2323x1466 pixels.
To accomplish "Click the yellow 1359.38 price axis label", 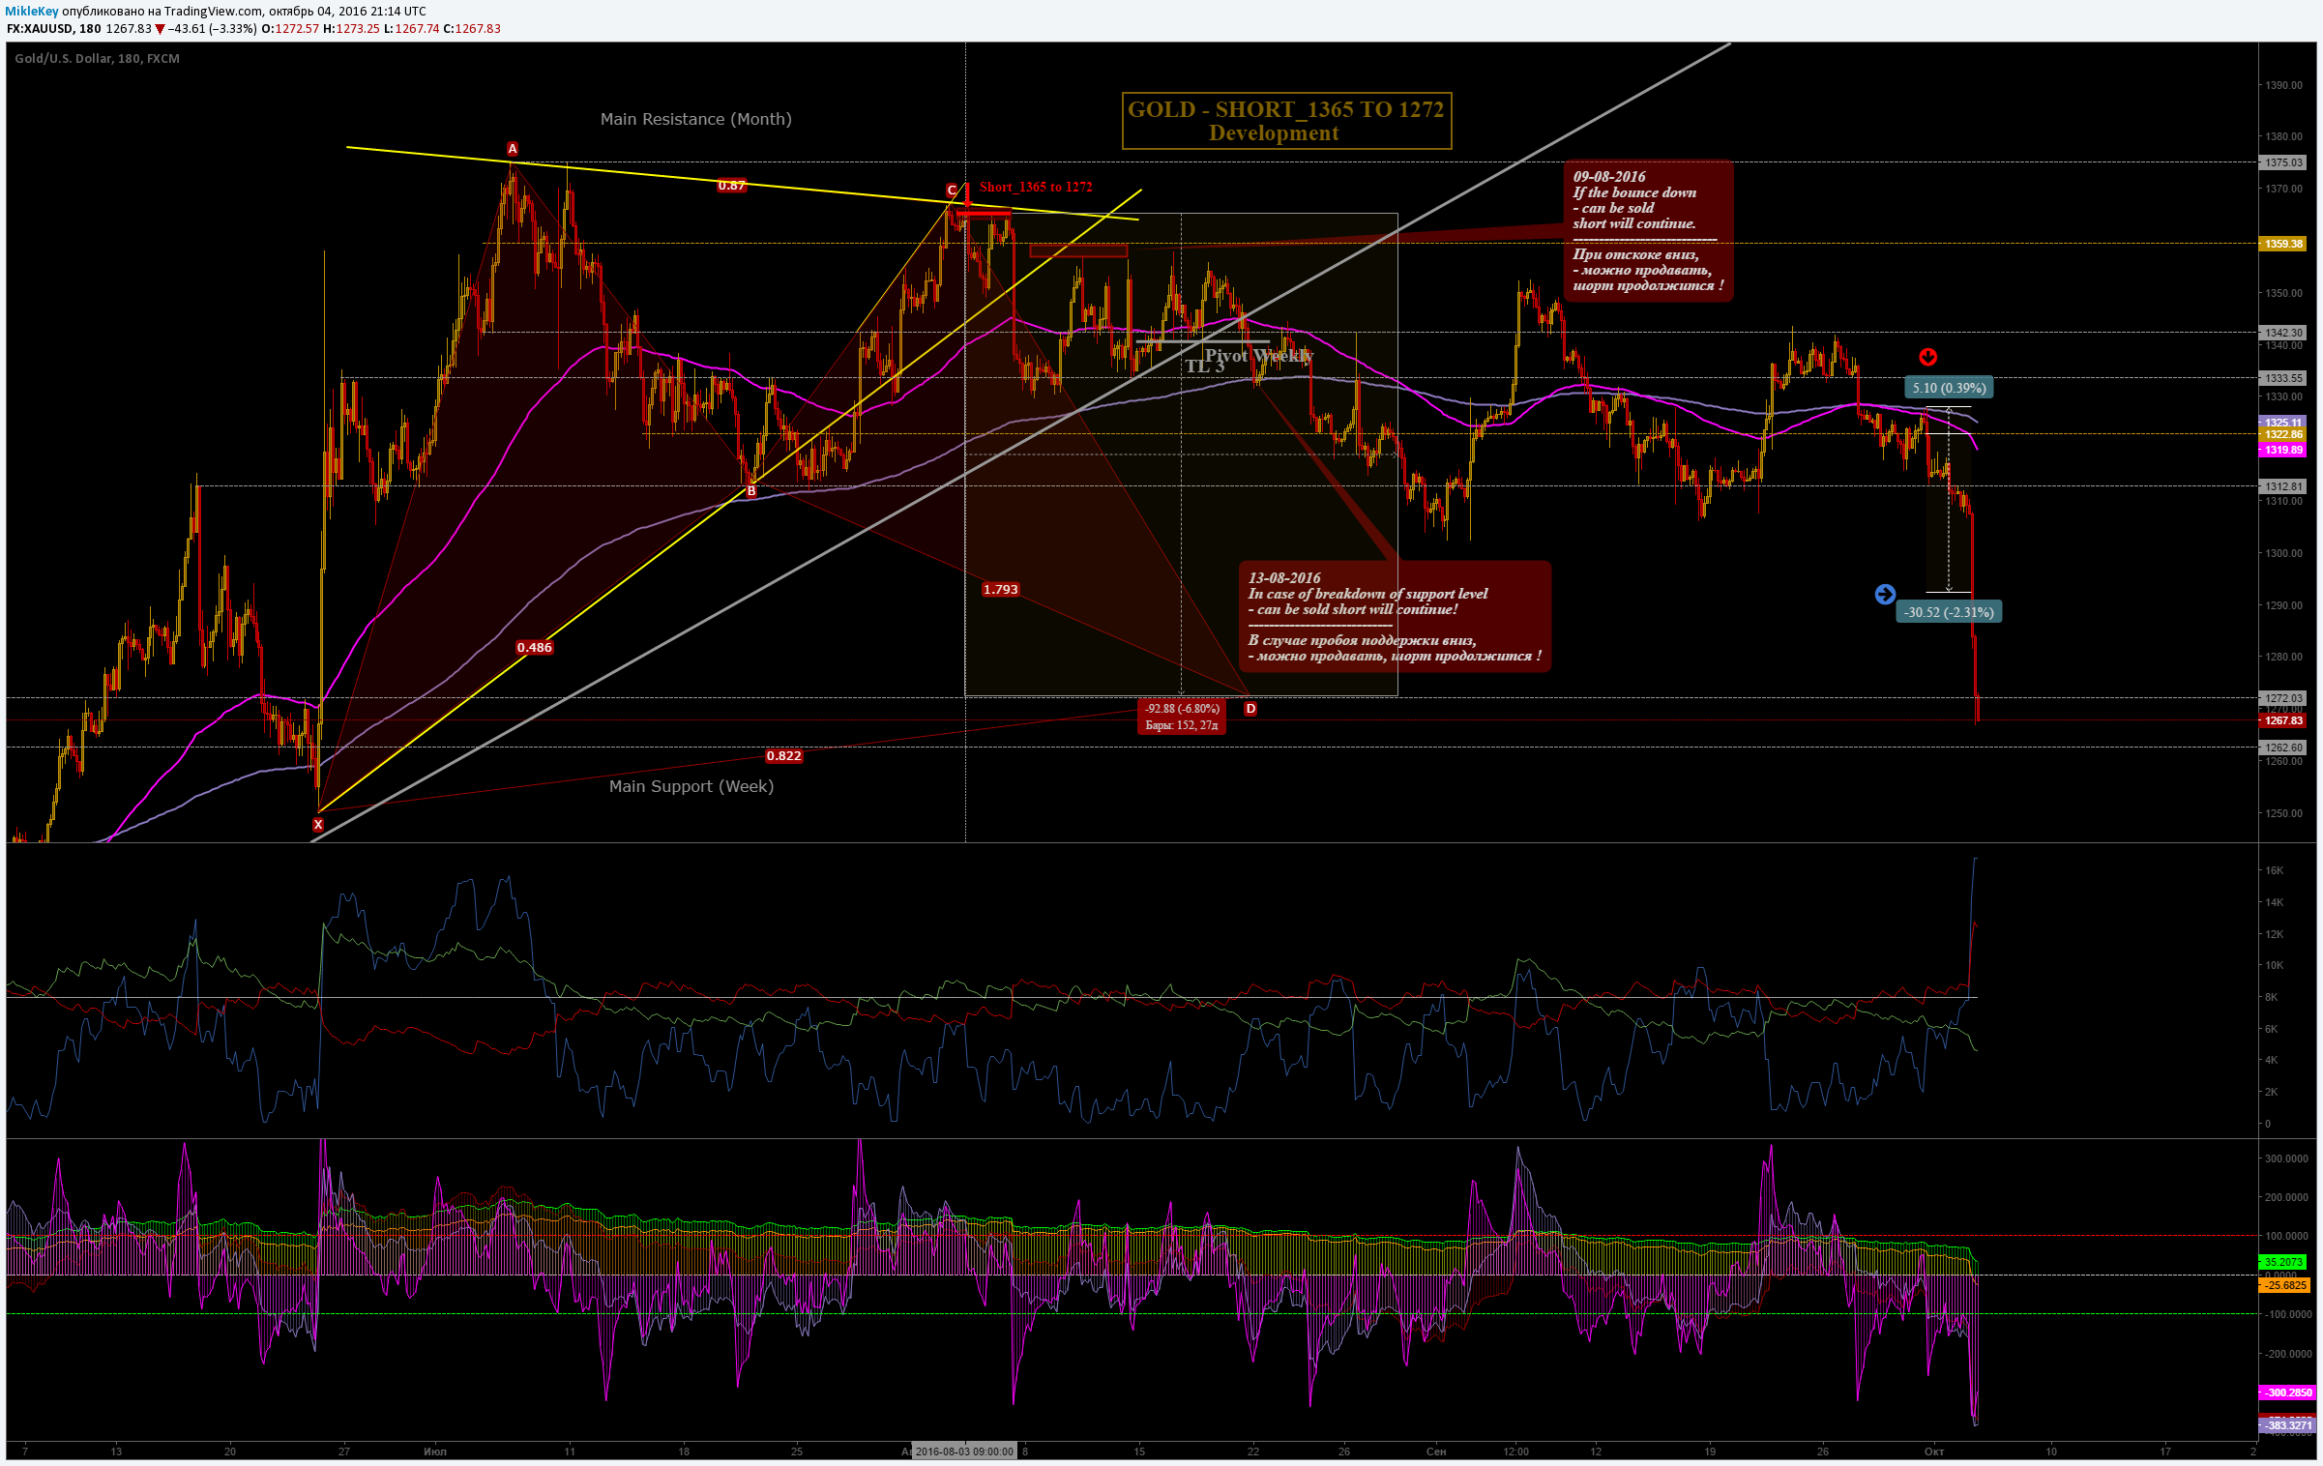I will pyautogui.click(x=2283, y=244).
